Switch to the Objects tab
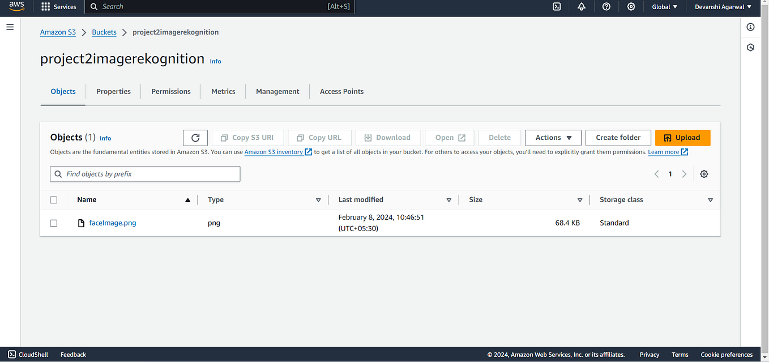Image resolution: width=769 pixels, height=362 pixels. [63, 92]
